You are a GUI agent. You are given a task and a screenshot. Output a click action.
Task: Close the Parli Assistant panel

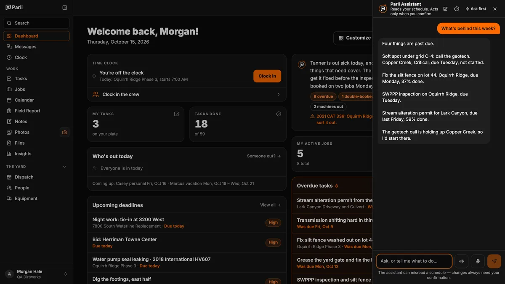click(495, 9)
